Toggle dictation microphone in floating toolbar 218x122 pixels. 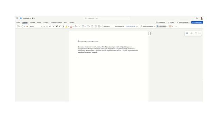tap(187, 33)
